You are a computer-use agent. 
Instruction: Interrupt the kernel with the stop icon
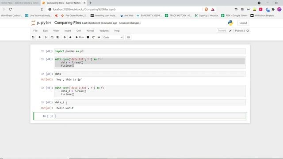coord(88,37)
